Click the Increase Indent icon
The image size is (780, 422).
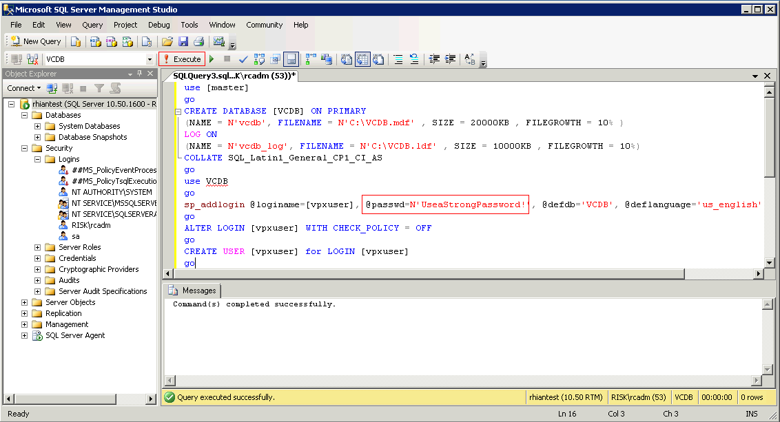tap(450, 59)
